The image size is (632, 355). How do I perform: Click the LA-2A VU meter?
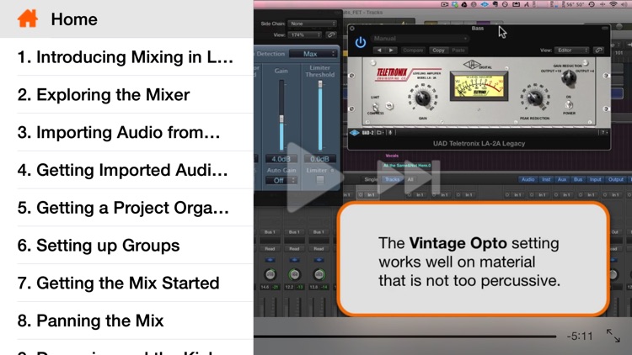(479, 86)
